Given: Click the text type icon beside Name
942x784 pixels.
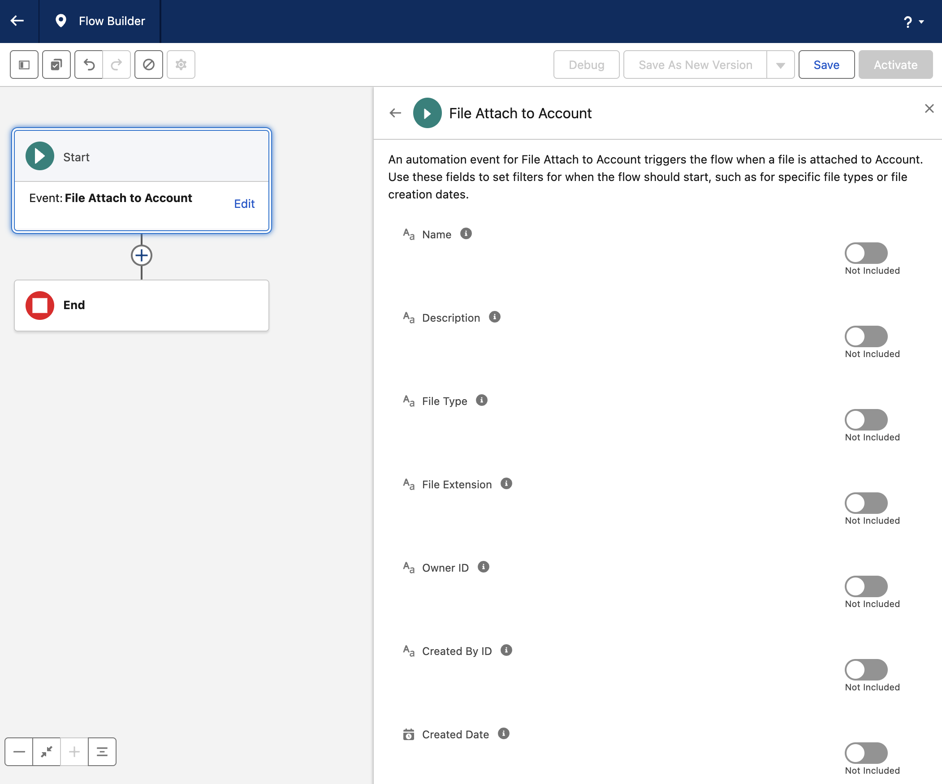Looking at the screenshot, I should tap(409, 234).
